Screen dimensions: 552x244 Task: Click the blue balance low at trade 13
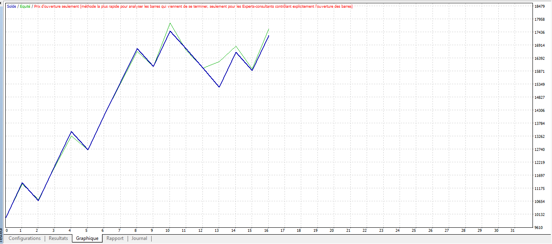tap(219, 87)
